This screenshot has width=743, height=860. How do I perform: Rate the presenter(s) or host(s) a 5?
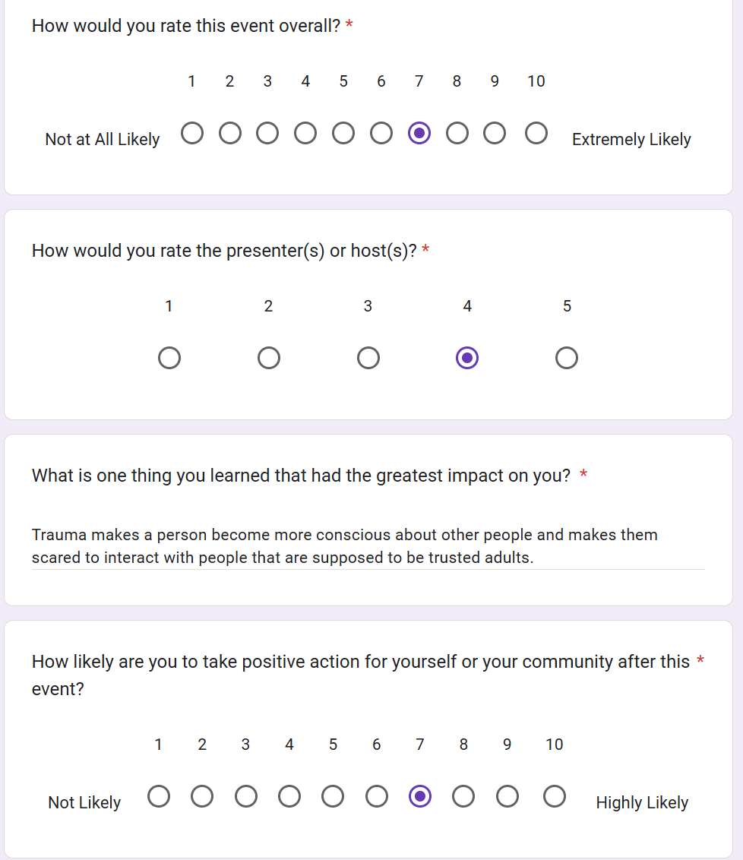point(567,358)
